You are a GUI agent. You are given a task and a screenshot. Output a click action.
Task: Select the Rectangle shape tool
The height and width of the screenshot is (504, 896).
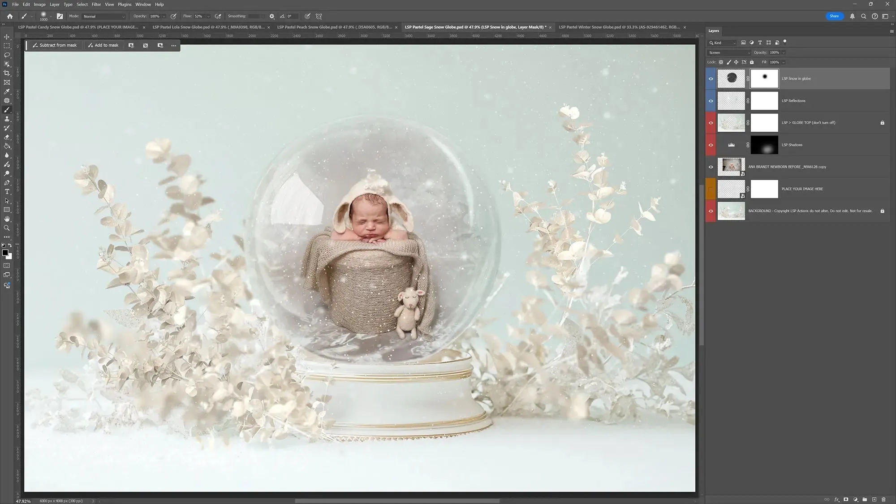pos(7,210)
